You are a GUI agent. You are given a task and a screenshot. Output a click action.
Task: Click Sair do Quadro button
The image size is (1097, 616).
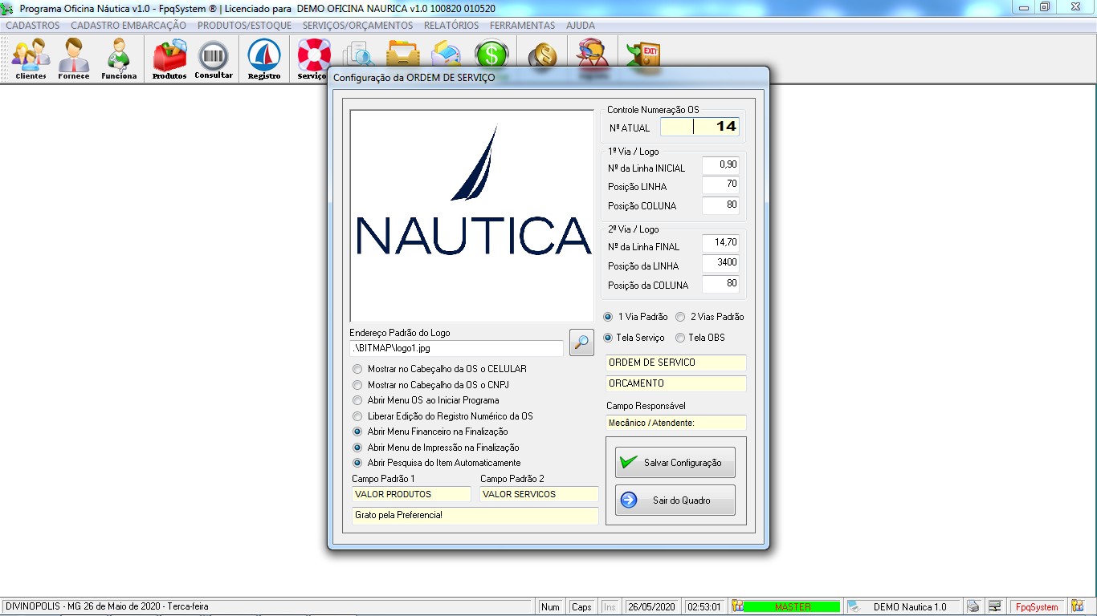(x=675, y=500)
